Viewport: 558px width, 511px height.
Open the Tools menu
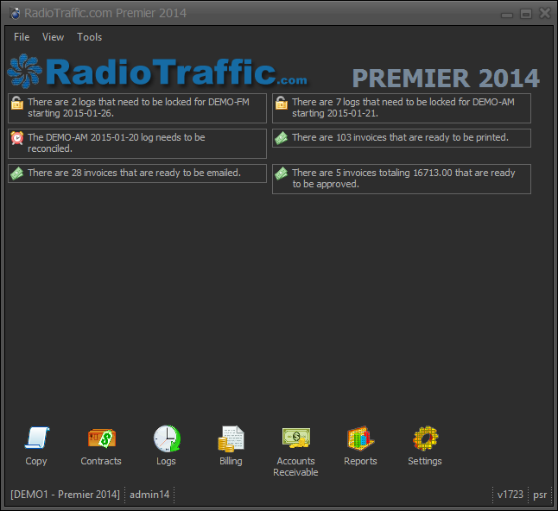tap(89, 37)
